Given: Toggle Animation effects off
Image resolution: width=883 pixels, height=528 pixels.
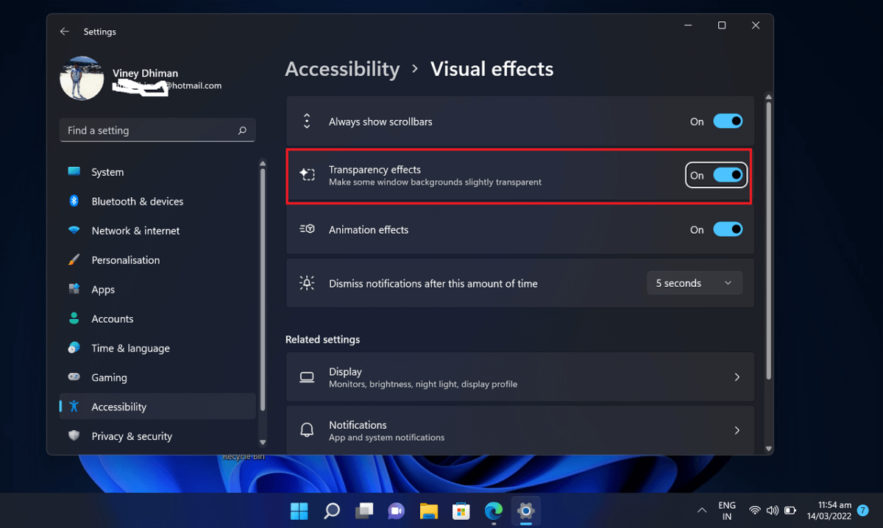Looking at the screenshot, I should click(x=728, y=229).
